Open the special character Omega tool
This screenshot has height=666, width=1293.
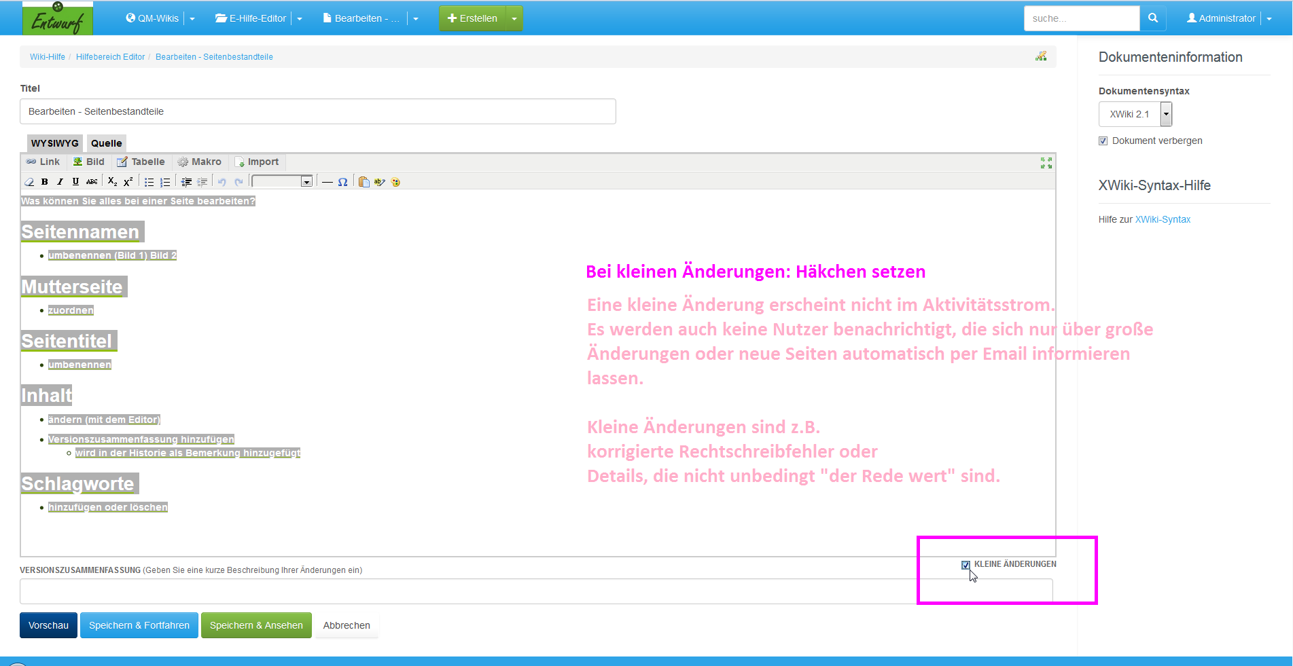point(342,182)
